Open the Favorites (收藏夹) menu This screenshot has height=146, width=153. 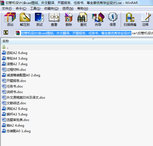[x=51, y=9]
